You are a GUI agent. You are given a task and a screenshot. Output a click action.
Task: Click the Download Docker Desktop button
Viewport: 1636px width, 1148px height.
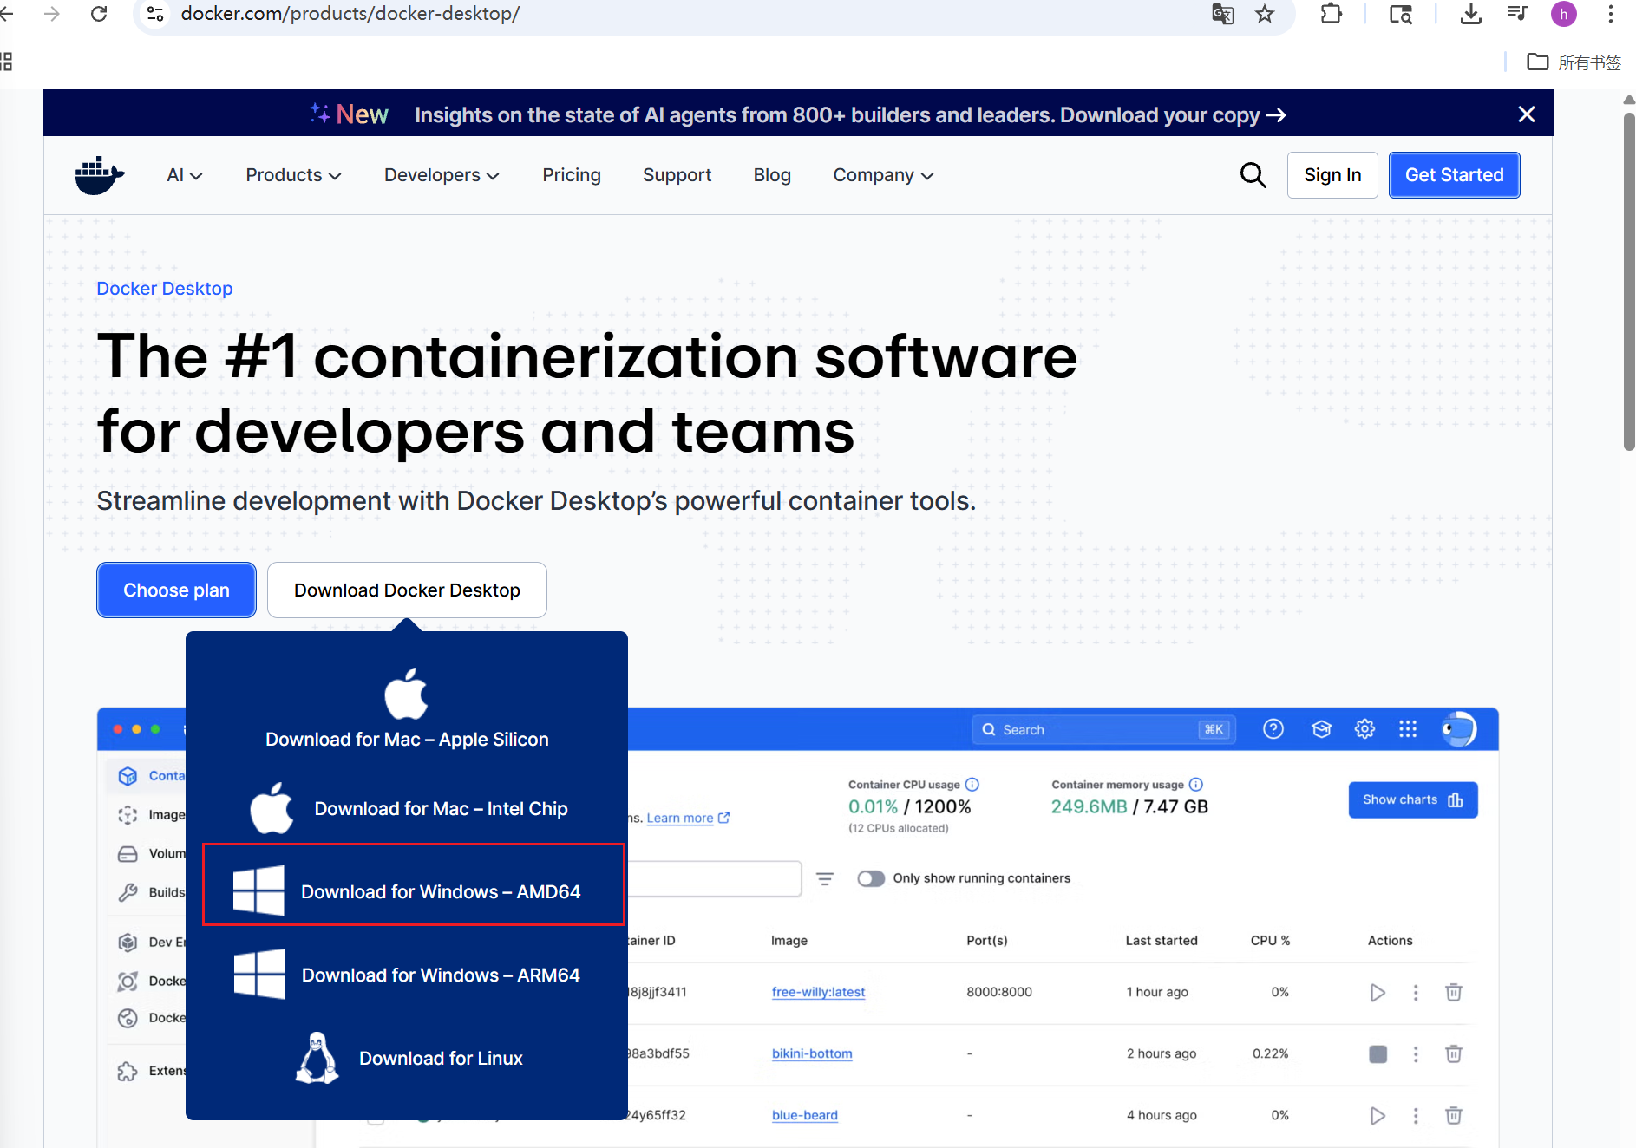[x=407, y=590]
